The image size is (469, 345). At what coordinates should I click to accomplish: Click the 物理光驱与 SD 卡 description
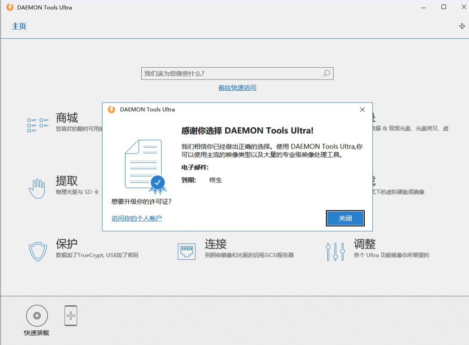(77, 192)
